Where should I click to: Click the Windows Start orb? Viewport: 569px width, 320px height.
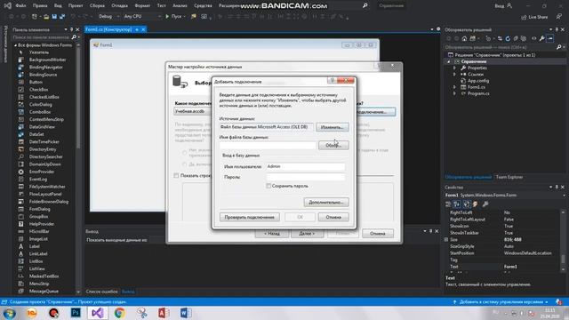[9, 313]
